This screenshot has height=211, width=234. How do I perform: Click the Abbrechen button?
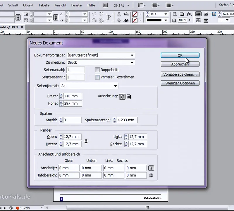point(180,64)
